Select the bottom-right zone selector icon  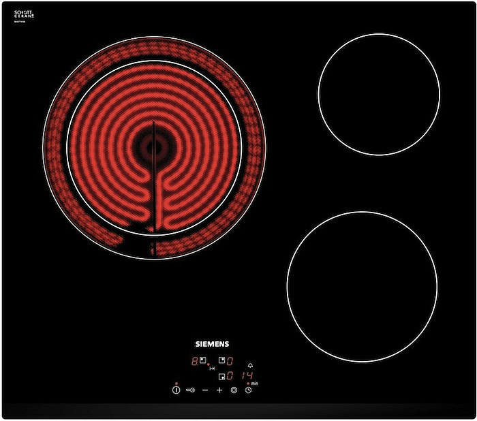[222, 375]
